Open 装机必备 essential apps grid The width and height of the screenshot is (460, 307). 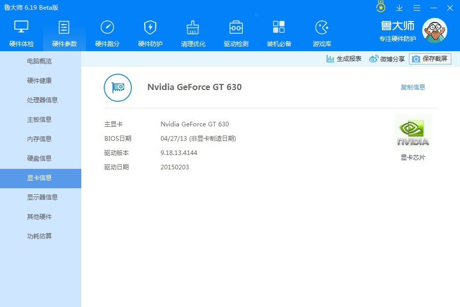coord(279,34)
